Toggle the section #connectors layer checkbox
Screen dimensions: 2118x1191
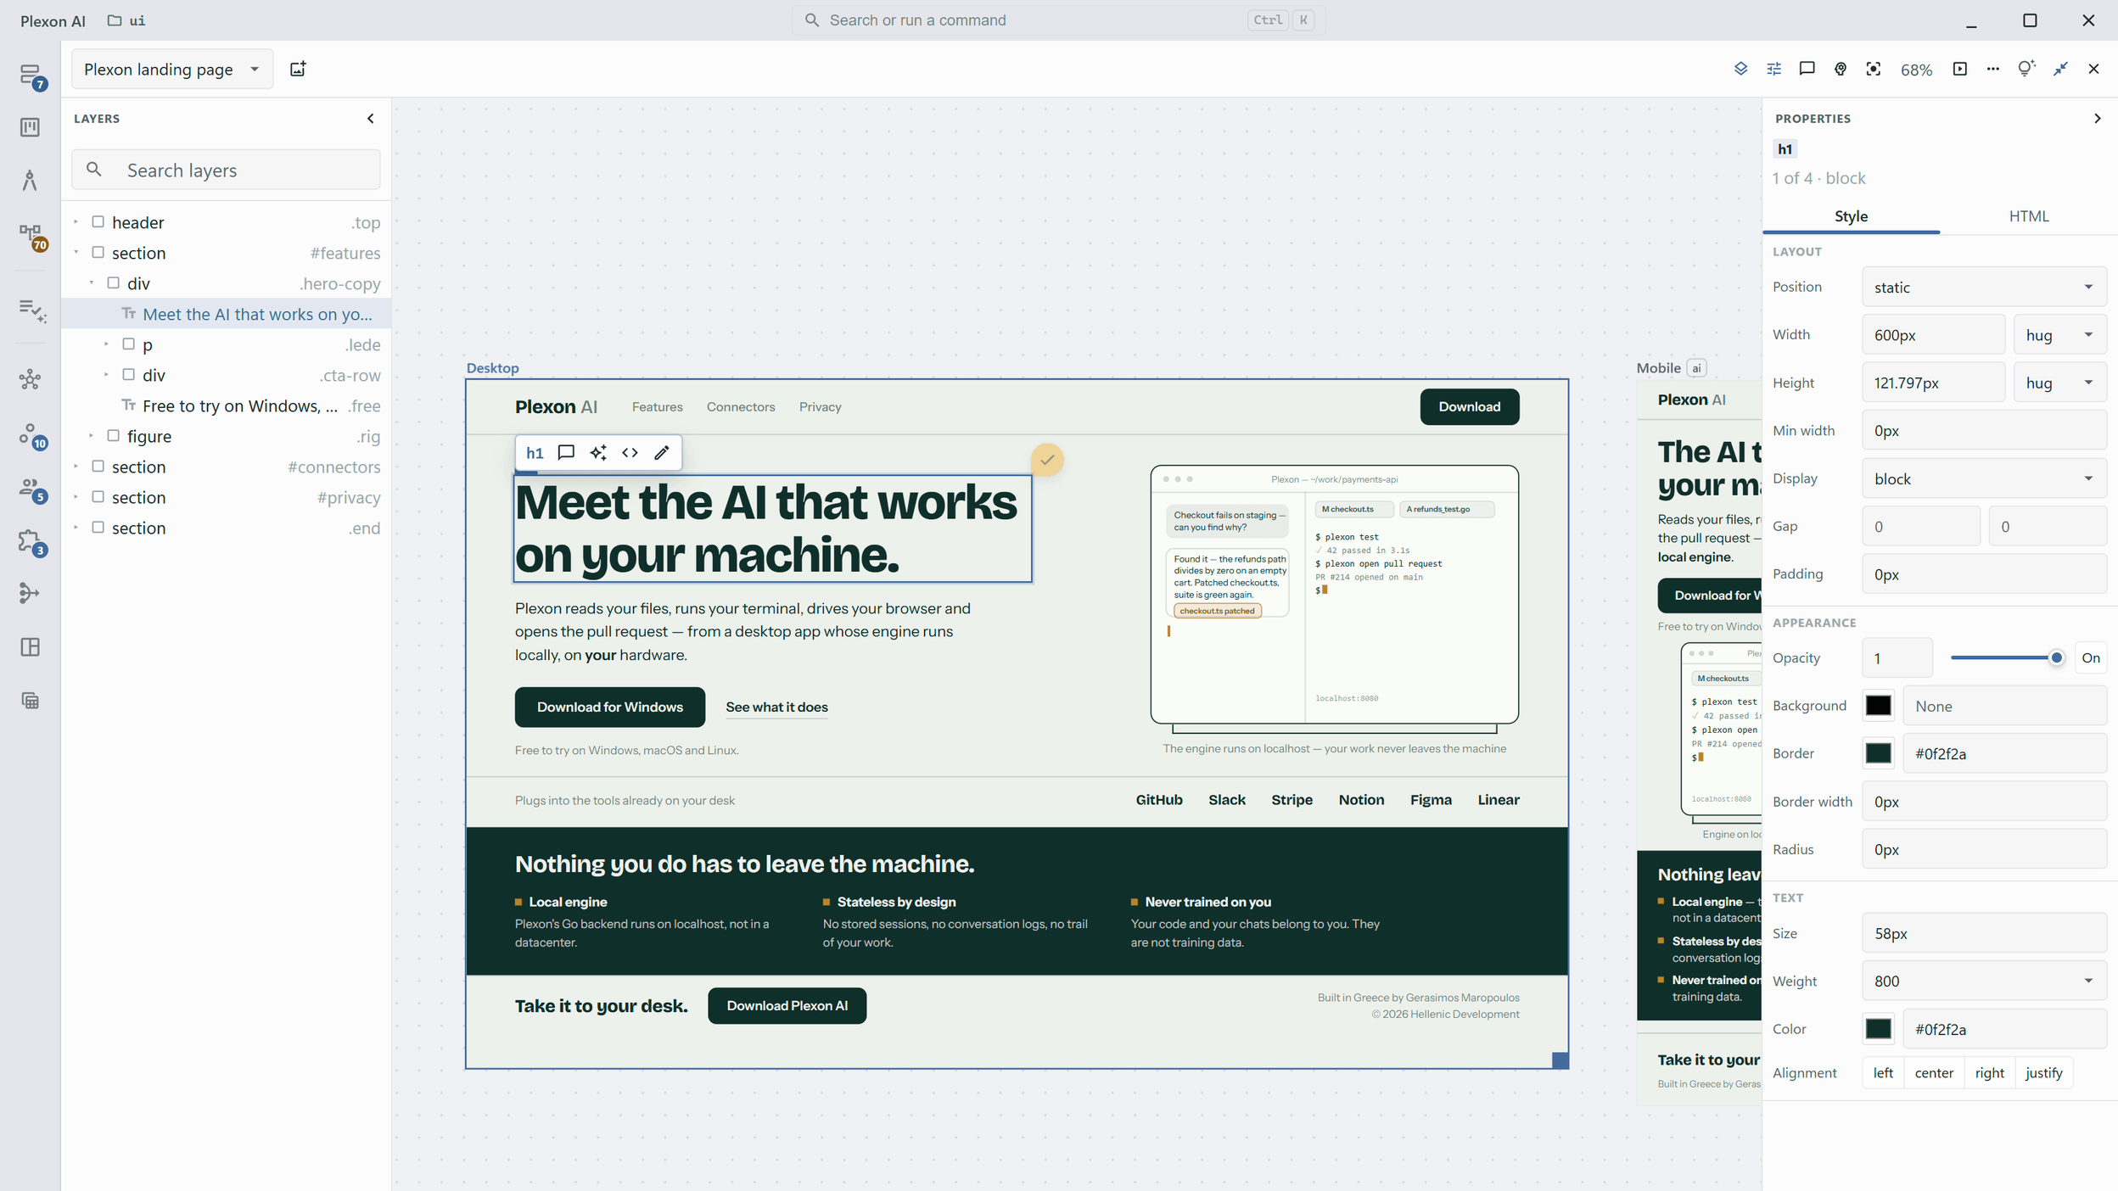point(98,466)
